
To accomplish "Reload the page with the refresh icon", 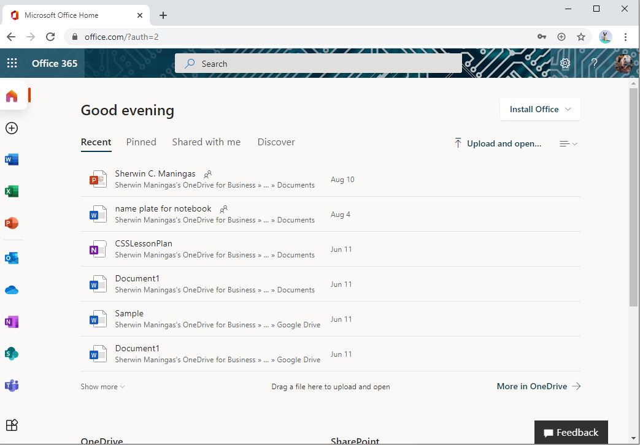I will coord(50,37).
